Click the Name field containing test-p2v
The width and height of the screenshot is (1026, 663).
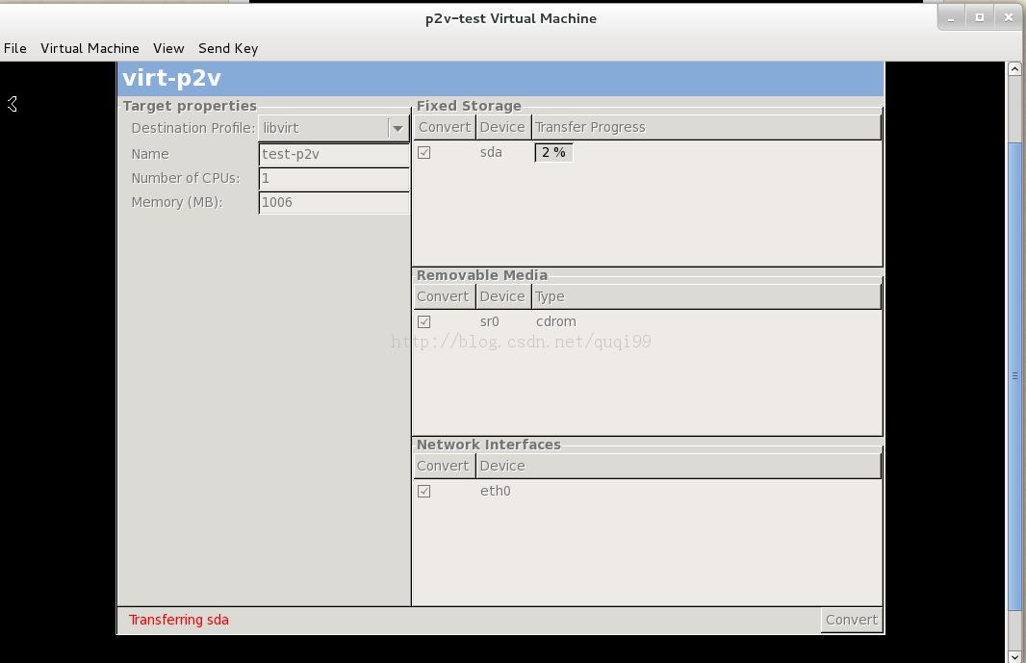coord(334,154)
